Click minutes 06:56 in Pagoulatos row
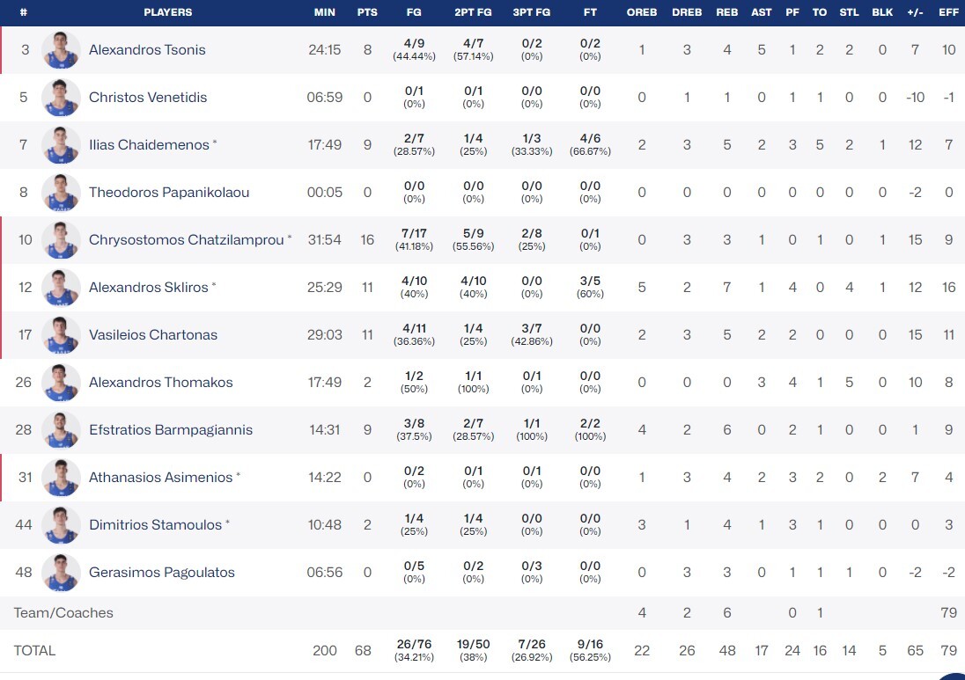This screenshot has height=680, width=965. pyautogui.click(x=324, y=573)
